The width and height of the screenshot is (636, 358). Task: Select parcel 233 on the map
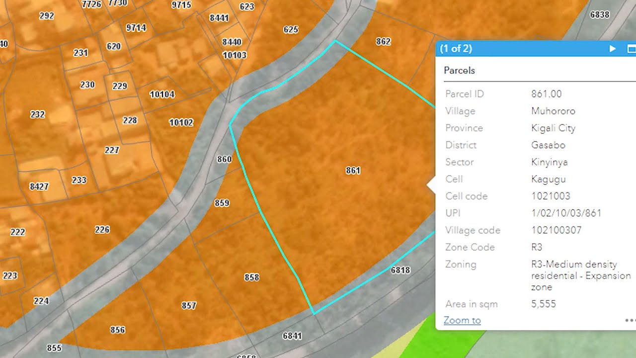tap(79, 180)
